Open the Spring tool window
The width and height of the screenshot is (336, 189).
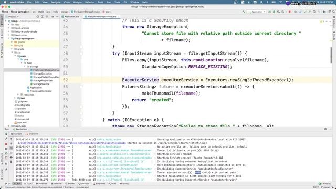click(x=124, y=184)
